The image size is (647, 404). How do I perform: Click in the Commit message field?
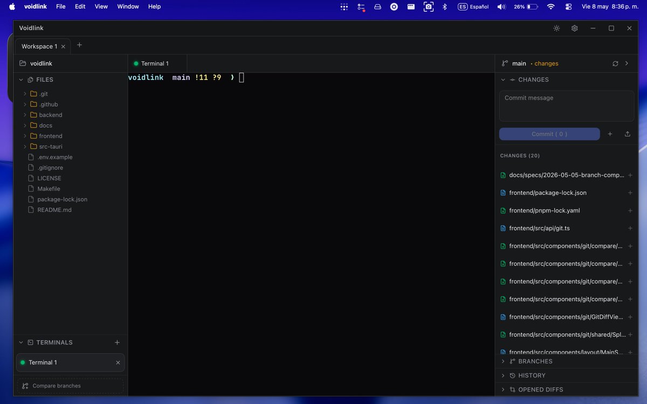point(567,106)
